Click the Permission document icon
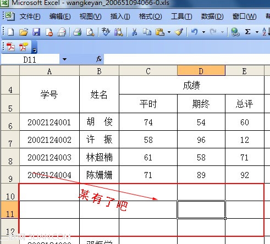Image resolution: width=270 pixels, height=244 pixels. pyautogui.click(x=49, y=32)
